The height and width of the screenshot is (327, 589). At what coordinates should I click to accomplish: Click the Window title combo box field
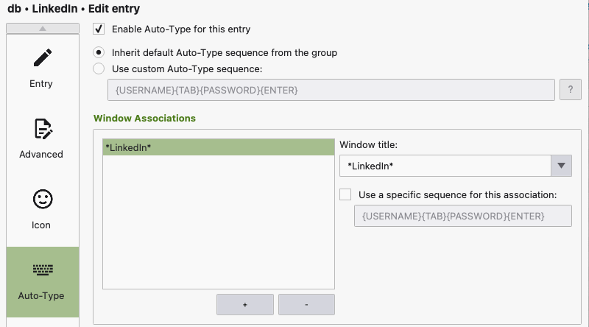pos(445,166)
